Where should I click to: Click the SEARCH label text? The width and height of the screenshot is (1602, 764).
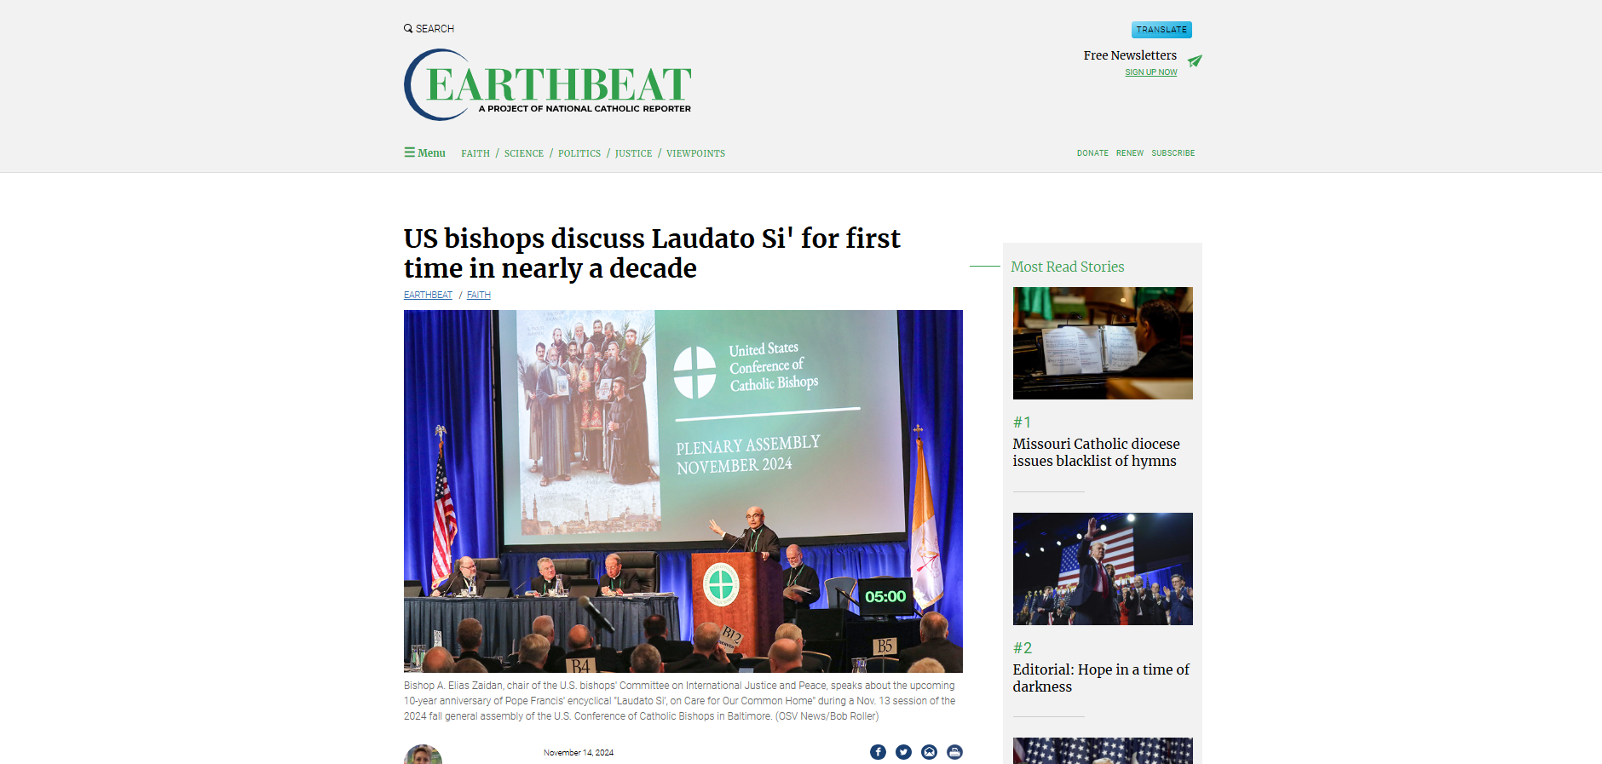click(435, 29)
